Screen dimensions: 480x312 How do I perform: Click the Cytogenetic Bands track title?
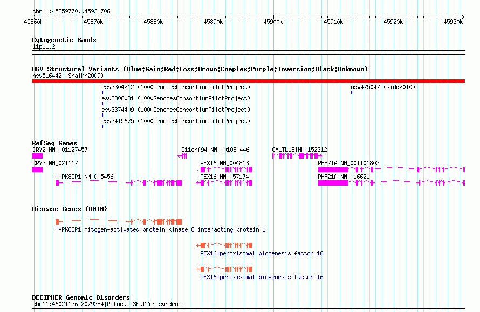tap(64, 40)
